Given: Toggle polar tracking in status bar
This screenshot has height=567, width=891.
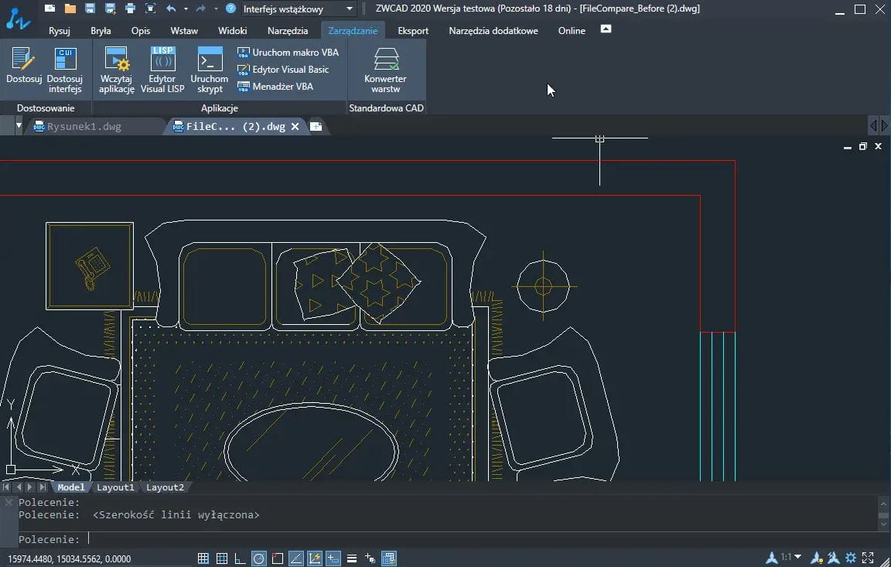Looking at the screenshot, I should [x=259, y=558].
